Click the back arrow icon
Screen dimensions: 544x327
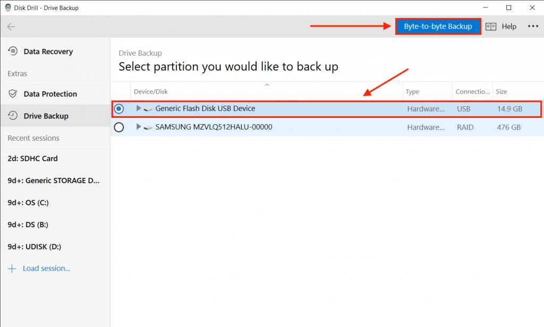pyautogui.click(x=11, y=27)
